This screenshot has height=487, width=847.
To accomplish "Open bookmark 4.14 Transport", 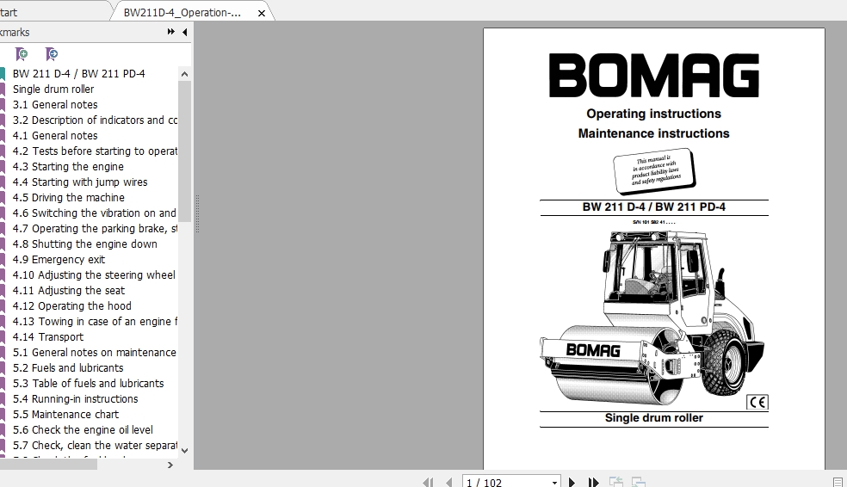I will pyautogui.click(x=48, y=337).
